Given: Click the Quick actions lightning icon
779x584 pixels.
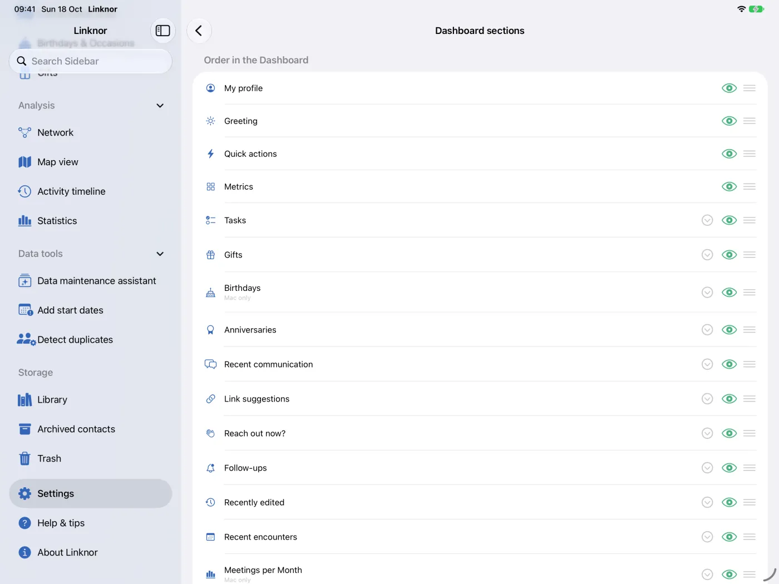Looking at the screenshot, I should point(210,154).
